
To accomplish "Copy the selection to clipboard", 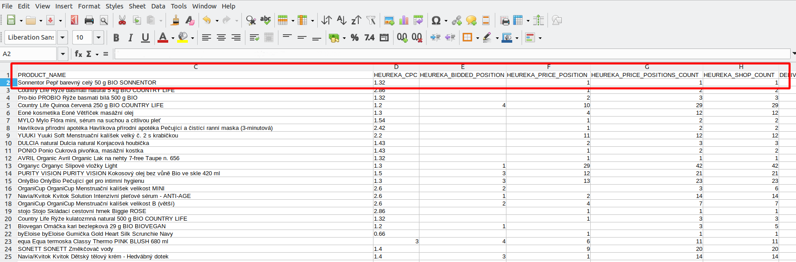I will [x=137, y=20].
